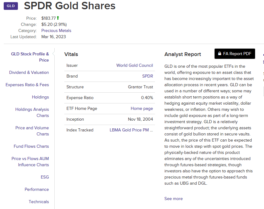The width and height of the screenshot is (264, 209).
Task: Click the Last Updated date Mar 16, 2023
Action: (53, 37)
